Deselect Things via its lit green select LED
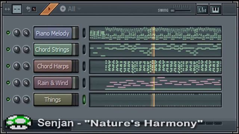Viewport: 239px width, 134px height. (84, 99)
